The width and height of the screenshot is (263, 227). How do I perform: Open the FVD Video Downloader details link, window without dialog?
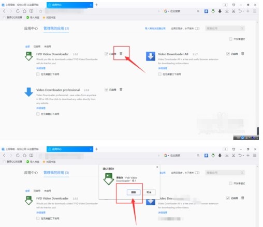(41, 68)
